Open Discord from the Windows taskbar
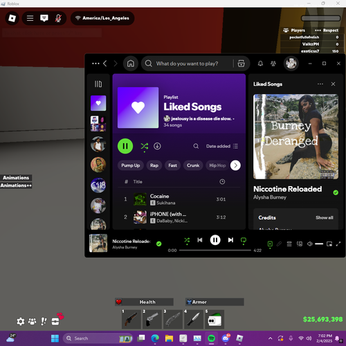 (226, 338)
